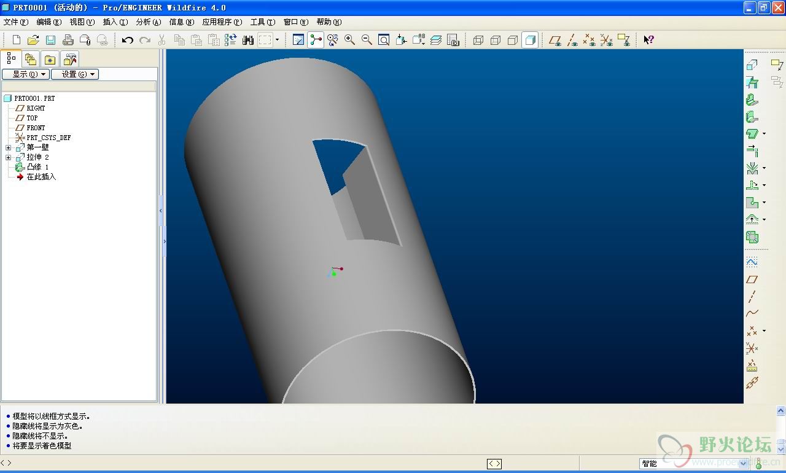Click the Zoom In magnifier

[x=349, y=40]
